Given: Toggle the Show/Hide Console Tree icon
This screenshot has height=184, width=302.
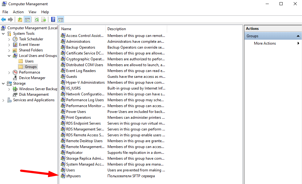Looking at the screenshot, I should [27, 19].
